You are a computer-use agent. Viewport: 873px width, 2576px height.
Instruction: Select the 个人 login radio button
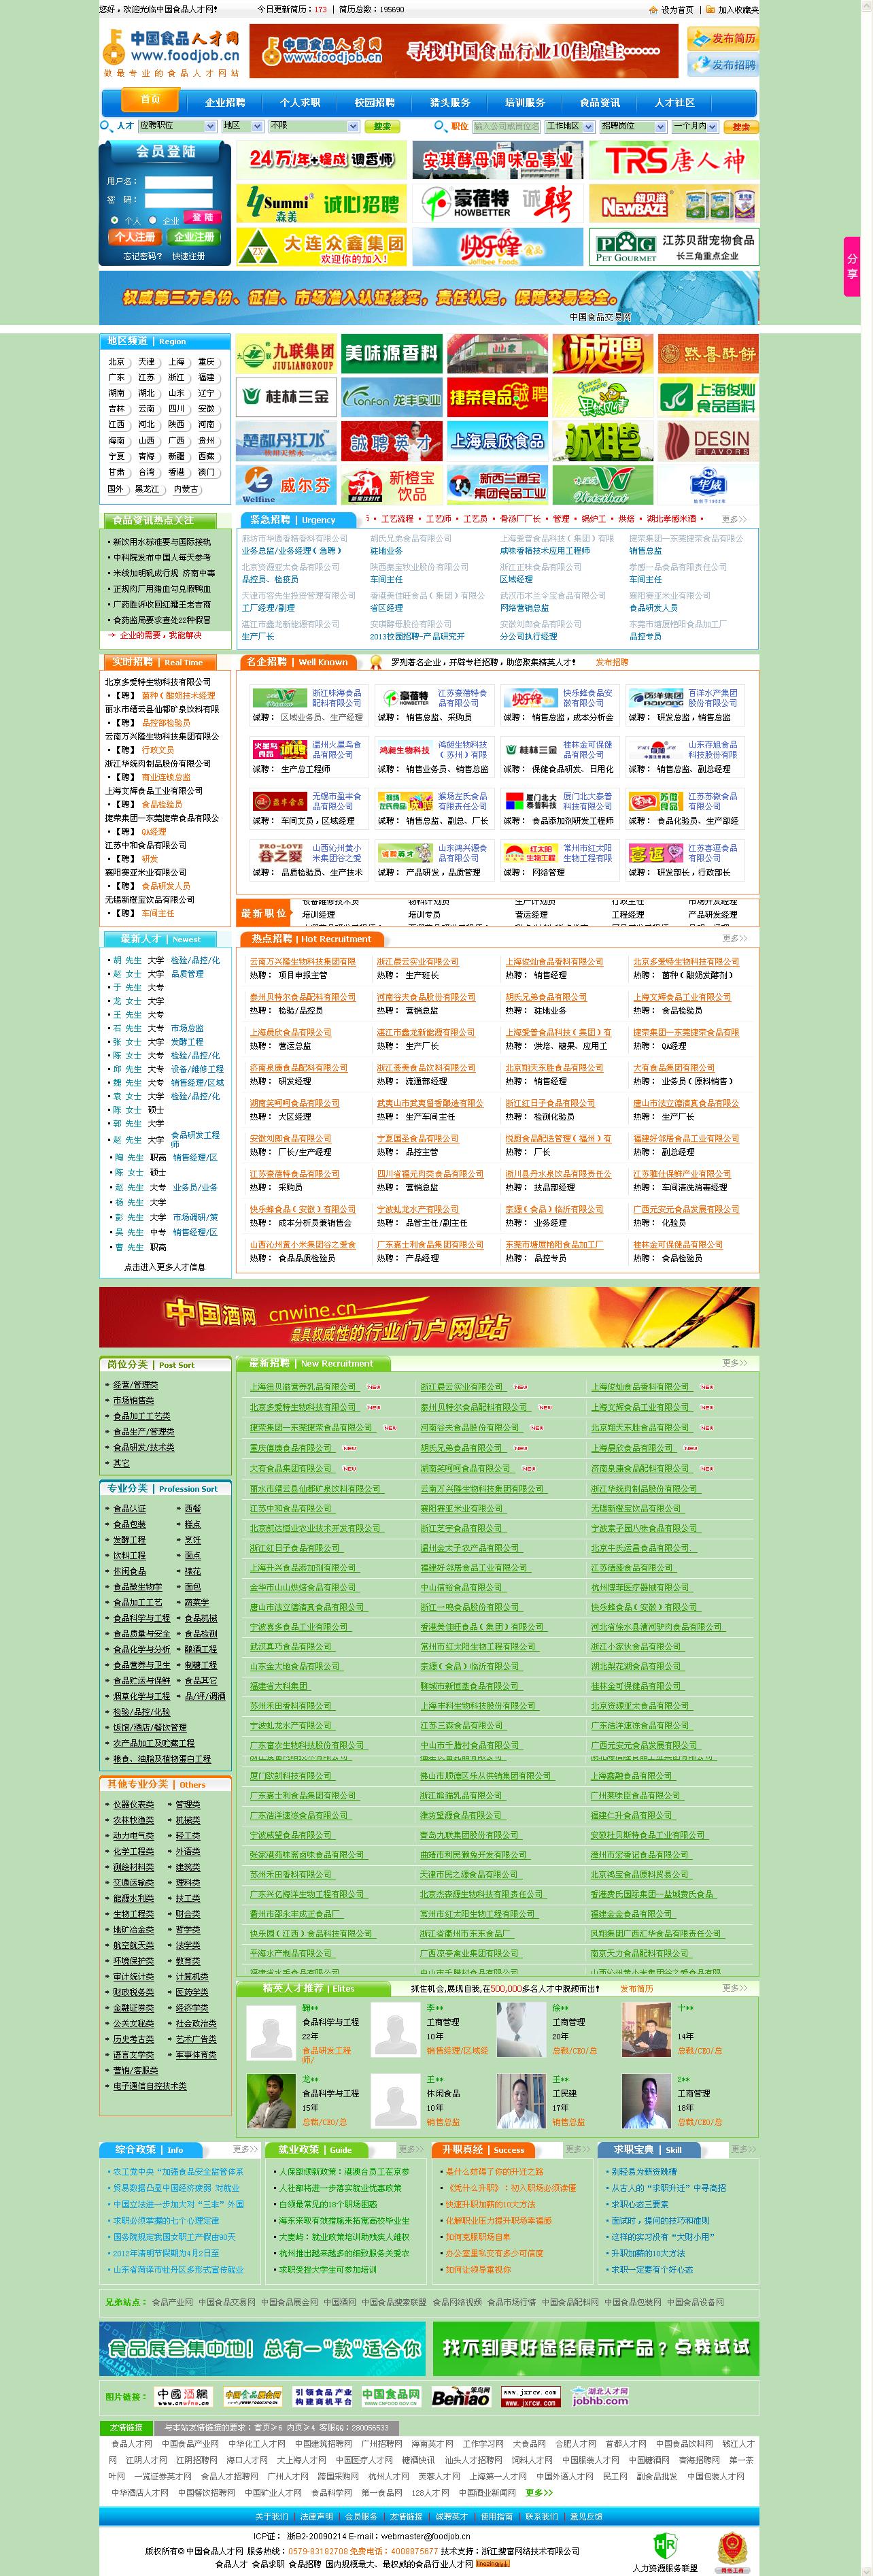[115, 220]
